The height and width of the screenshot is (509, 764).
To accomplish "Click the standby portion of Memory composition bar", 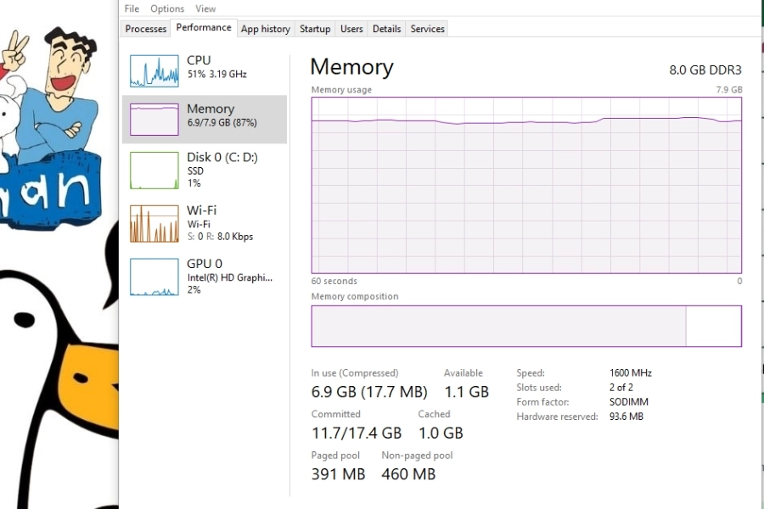I will pyautogui.click(x=713, y=327).
